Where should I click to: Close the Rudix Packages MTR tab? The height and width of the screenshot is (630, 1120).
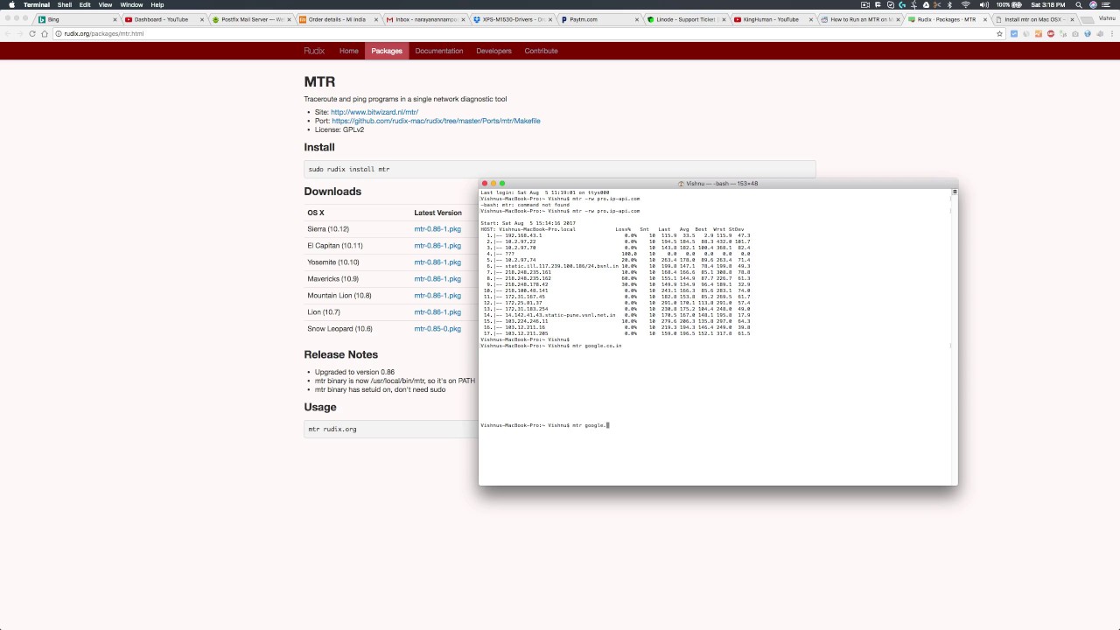986,19
